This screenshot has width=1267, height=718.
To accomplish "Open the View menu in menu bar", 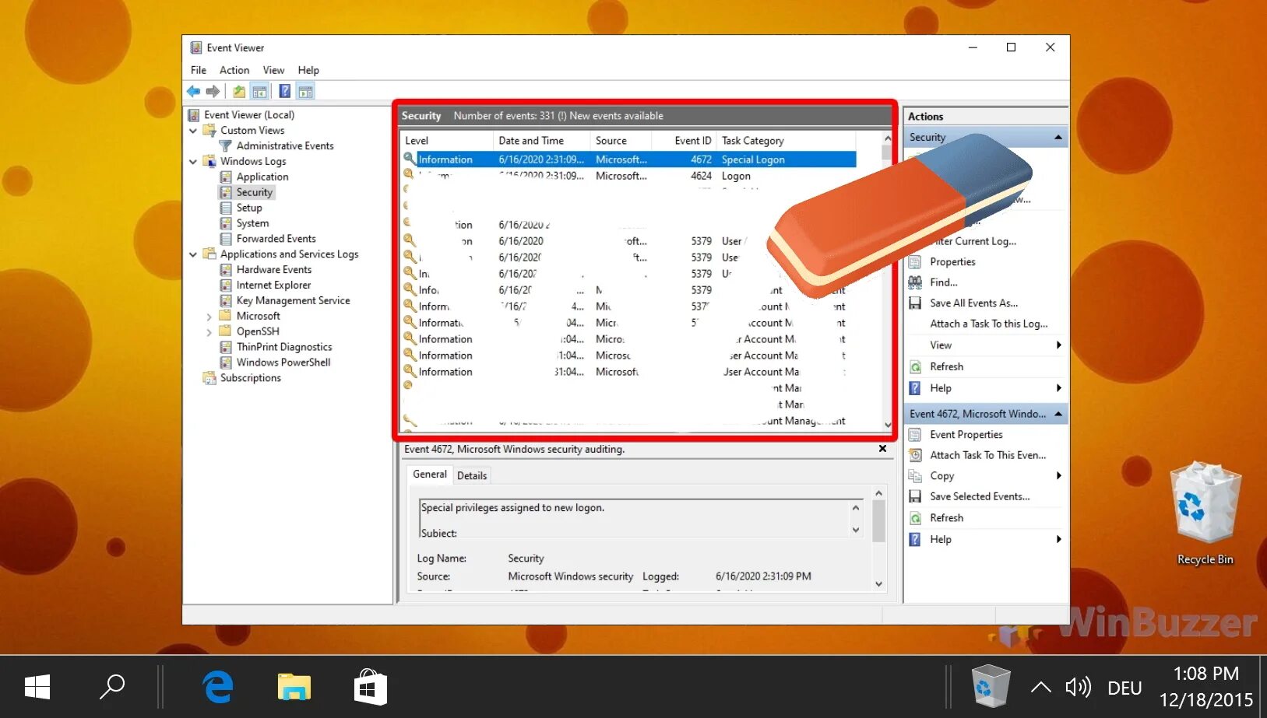I will [x=273, y=70].
